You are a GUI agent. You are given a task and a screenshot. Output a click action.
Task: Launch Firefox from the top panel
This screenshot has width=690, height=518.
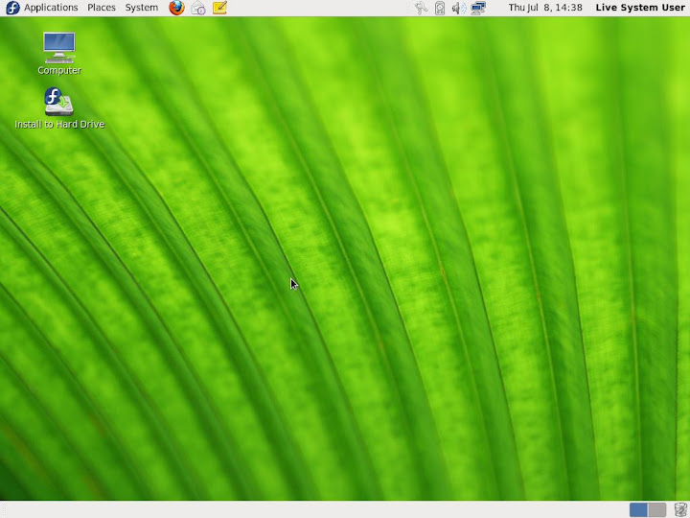(176, 8)
